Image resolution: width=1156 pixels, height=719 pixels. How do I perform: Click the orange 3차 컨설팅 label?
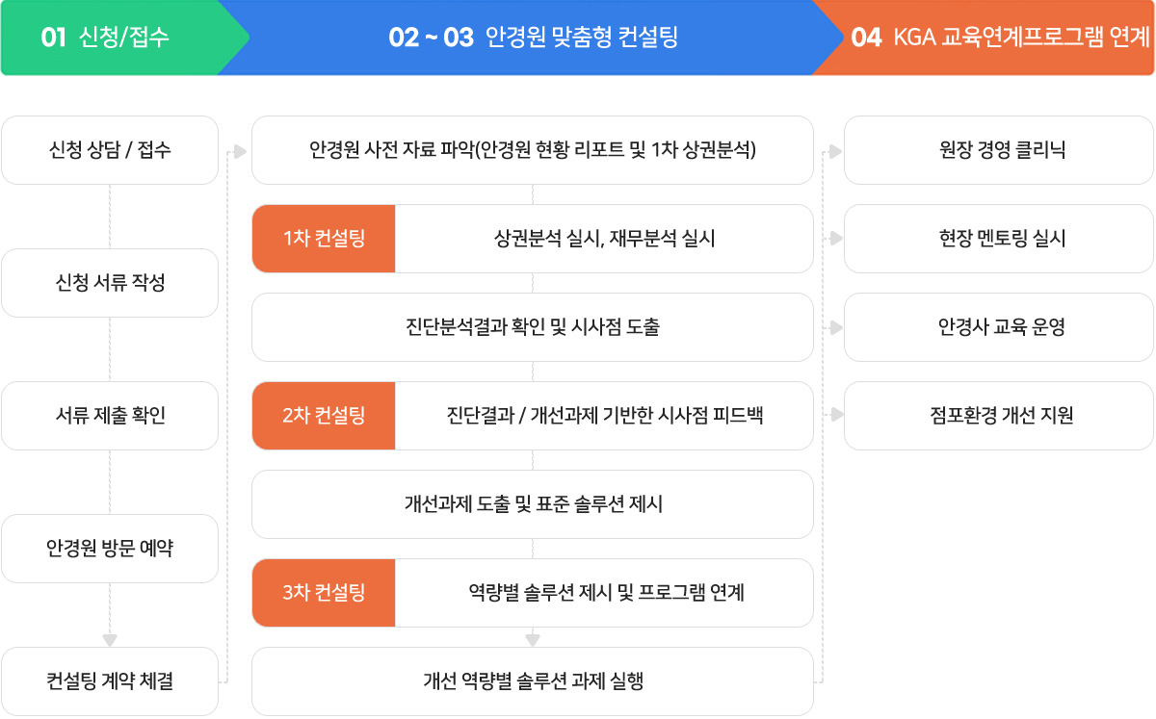(324, 593)
